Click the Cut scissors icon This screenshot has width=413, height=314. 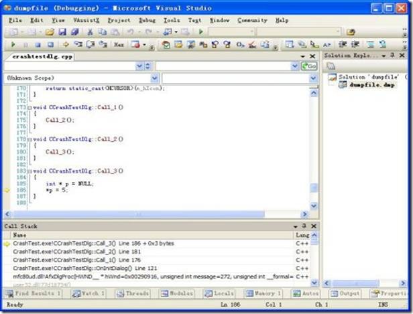click(x=90, y=32)
